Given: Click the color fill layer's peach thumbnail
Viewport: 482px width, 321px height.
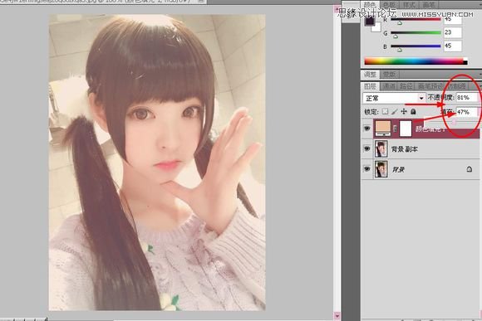Looking at the screenshot, I should tap(383, 129).
